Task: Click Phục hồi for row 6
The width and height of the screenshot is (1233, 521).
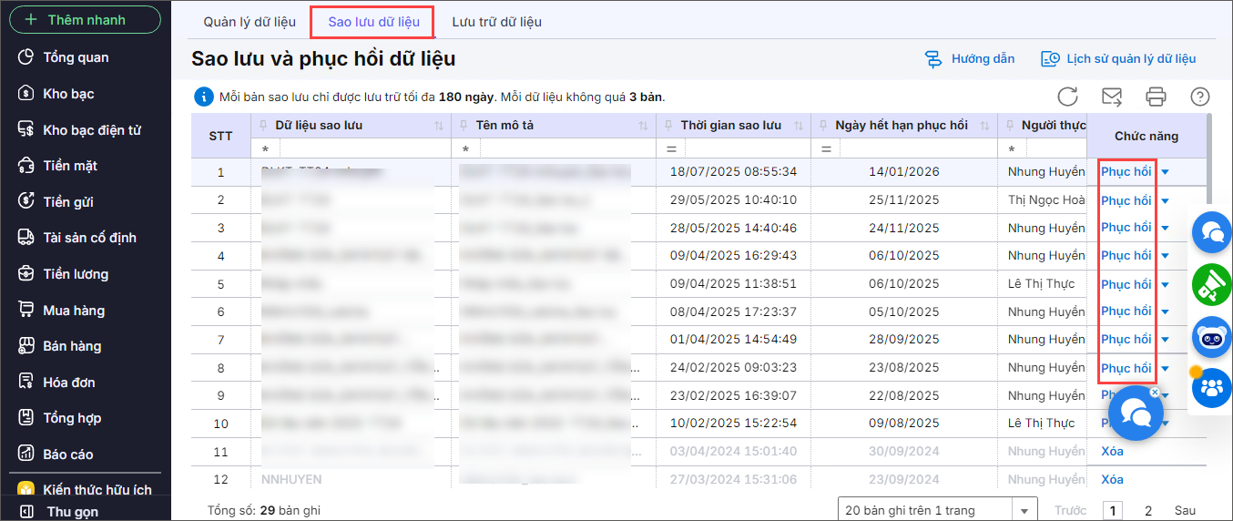Action: (x=1126, y=311)
